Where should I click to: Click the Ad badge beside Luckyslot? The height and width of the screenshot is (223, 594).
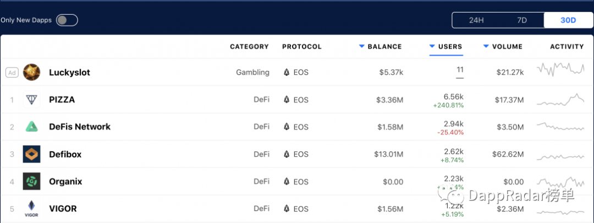point(12,72)
